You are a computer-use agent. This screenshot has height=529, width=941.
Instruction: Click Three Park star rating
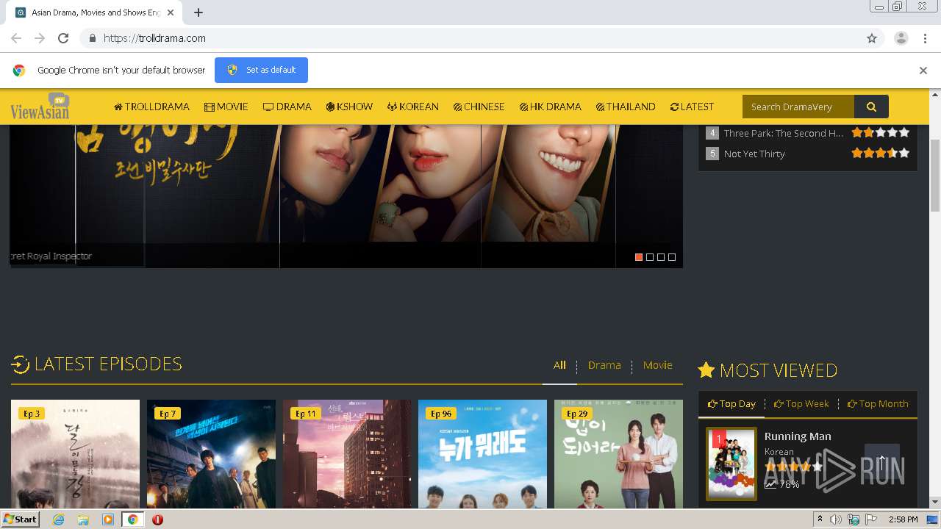[881, 132]
